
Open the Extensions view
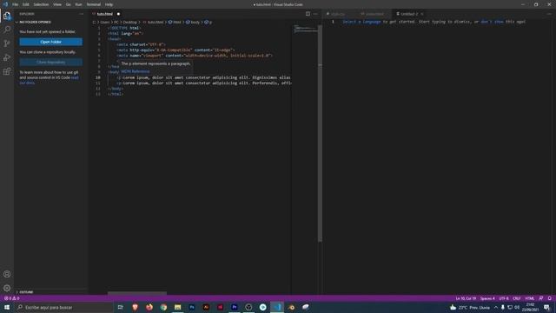coord(7,71)
